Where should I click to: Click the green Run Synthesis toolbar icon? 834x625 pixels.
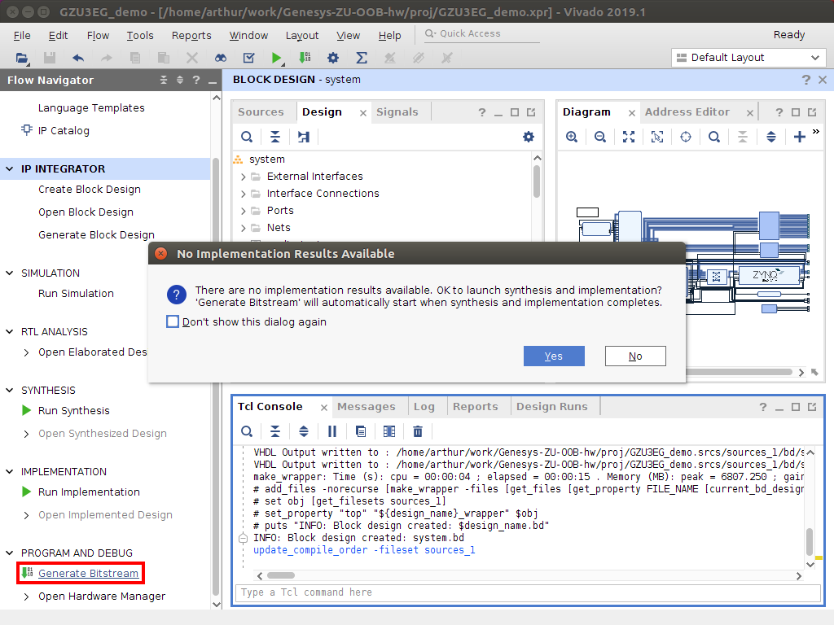point(276,58)
